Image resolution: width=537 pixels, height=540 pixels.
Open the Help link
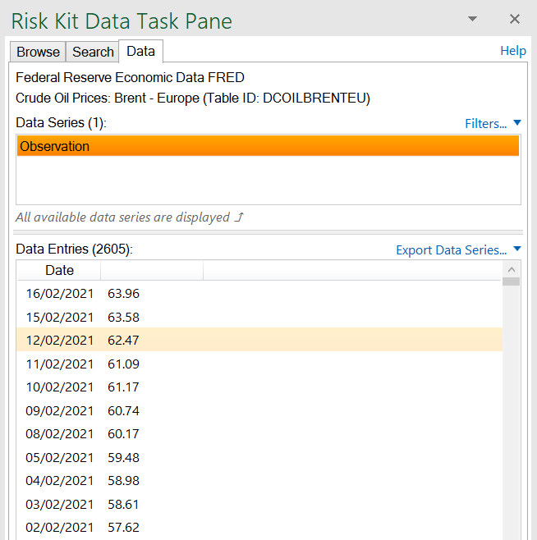(x=513, y=51)
